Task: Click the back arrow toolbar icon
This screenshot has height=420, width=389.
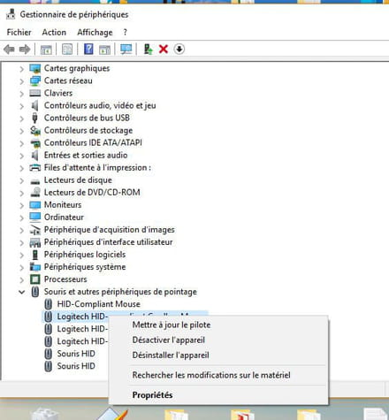Action: pyautogui.click(x=9, y=50)
